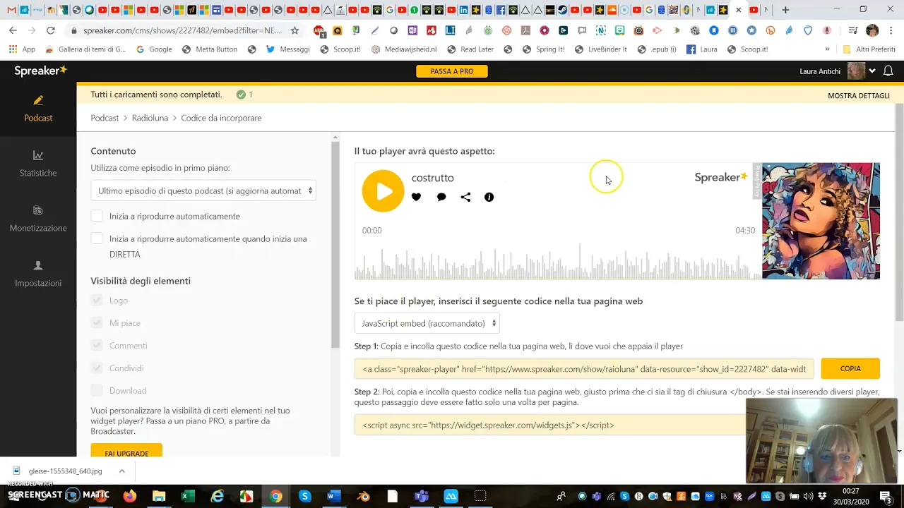Open the download item options chevron
Screen dimensions: 904x508
point(121,471)
